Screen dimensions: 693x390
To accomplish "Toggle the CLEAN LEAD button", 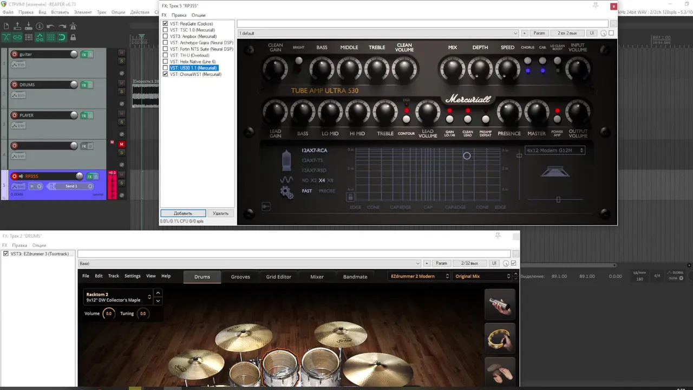I will point(468,119).
